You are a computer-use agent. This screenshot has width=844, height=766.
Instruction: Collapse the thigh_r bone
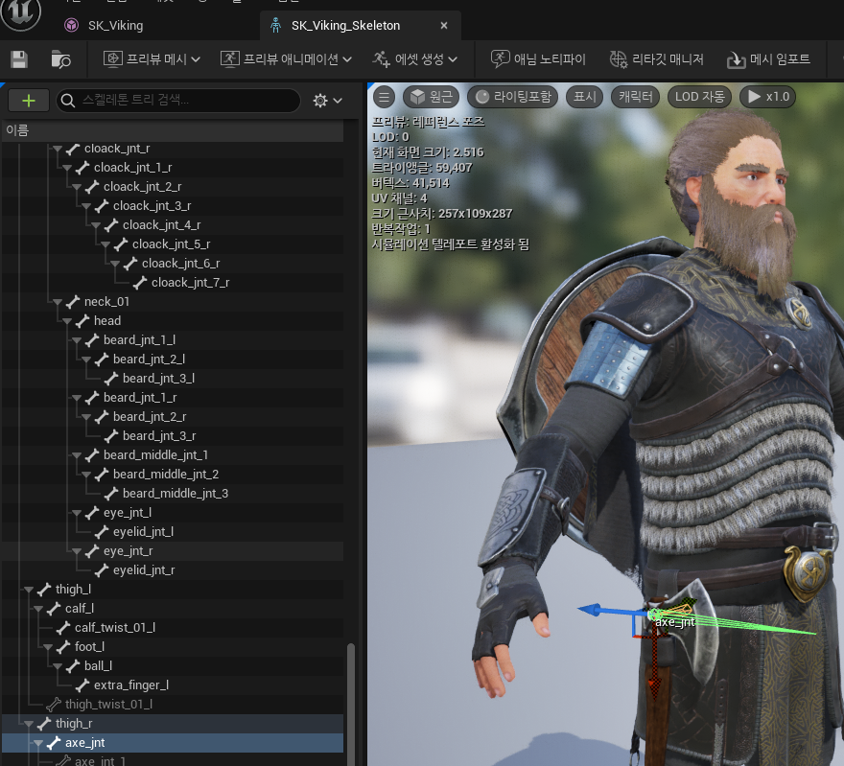tap(29, 724)
